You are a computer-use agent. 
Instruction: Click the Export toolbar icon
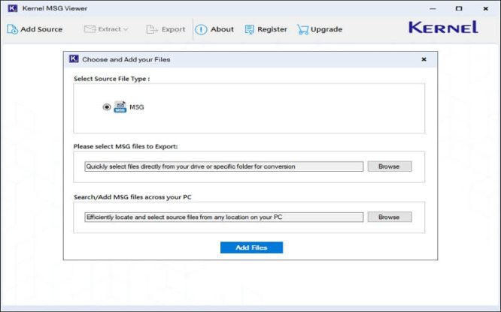click(x=151, y=29)
